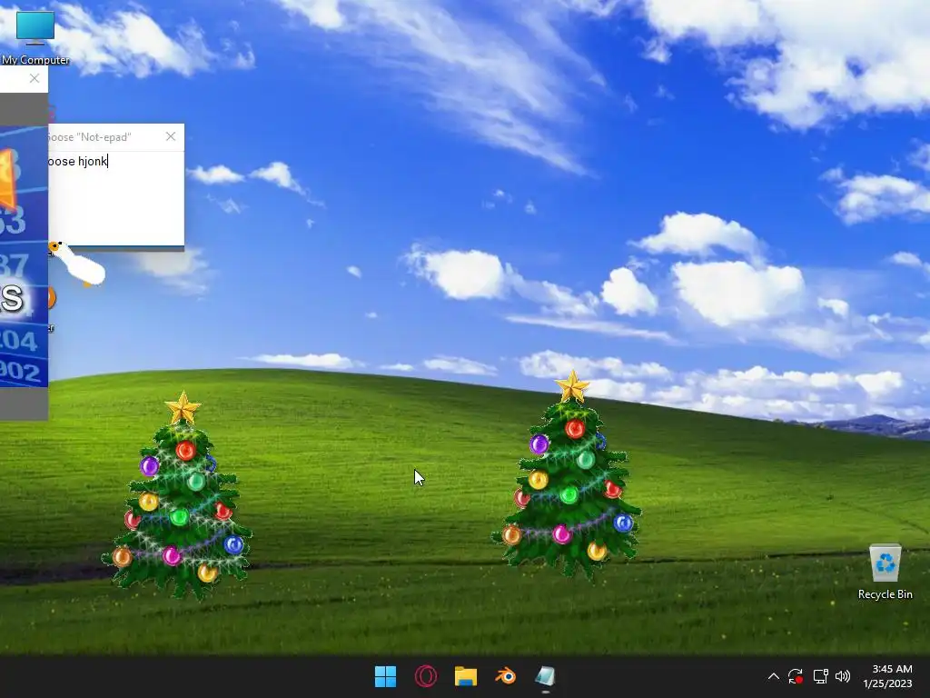The width and height of the screenshot is (930, 698).
Task: Open the Windows Start menu
Action: (x=385, y=676)
